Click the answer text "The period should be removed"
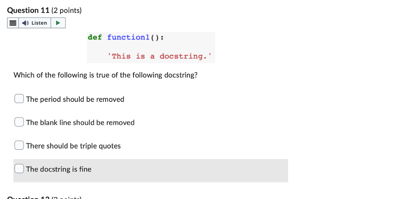 tap(75, 99)
